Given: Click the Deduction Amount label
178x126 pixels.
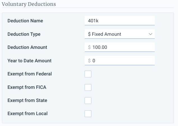Looking at the screenshot, I should point(27,47).
